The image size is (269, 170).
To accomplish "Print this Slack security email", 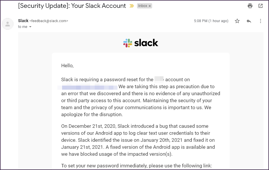I will pyautogui.click(x=250, y=6).
